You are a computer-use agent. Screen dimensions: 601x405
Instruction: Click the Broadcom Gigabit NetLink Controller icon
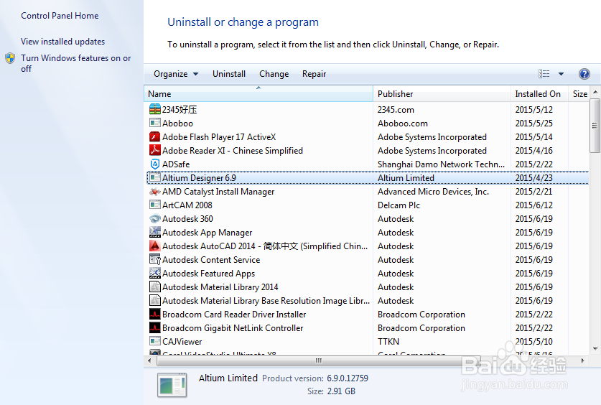tap(155, 328)
